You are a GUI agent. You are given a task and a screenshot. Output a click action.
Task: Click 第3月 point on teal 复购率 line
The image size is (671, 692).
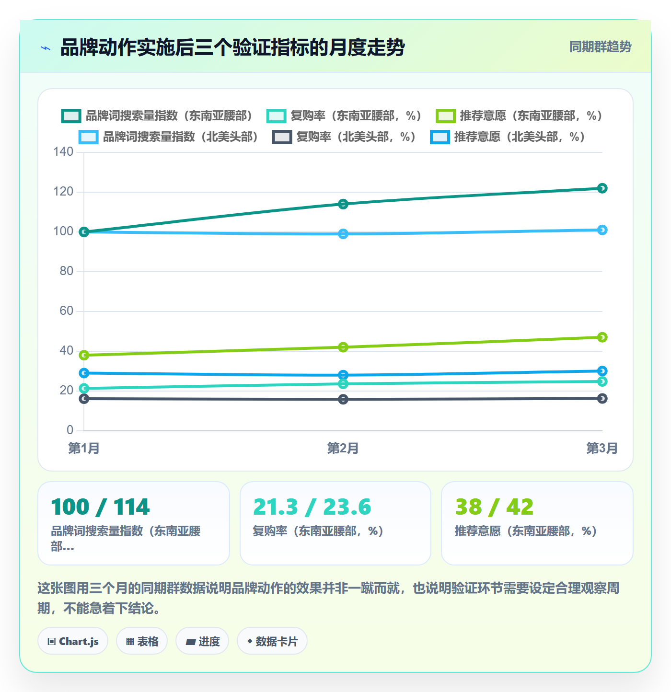tap(602, 381)
